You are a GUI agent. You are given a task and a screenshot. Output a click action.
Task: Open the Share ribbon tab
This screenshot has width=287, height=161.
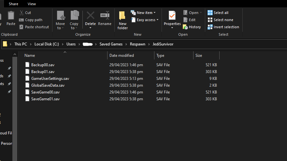13,4
